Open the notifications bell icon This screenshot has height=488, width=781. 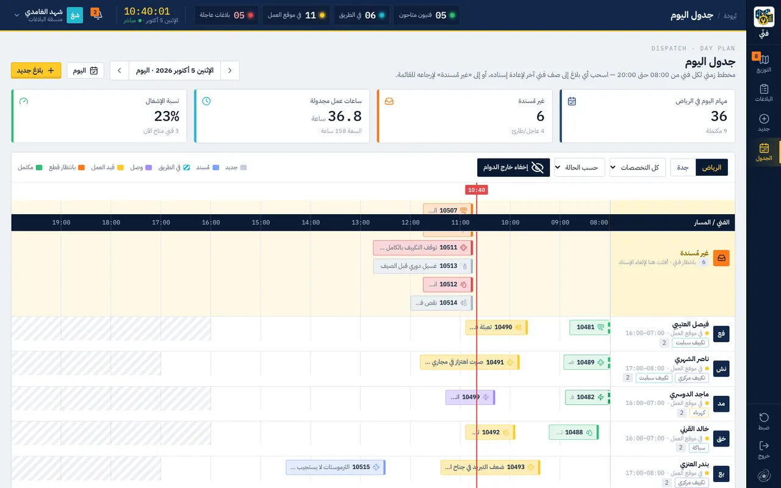click(x=98, y=15)
